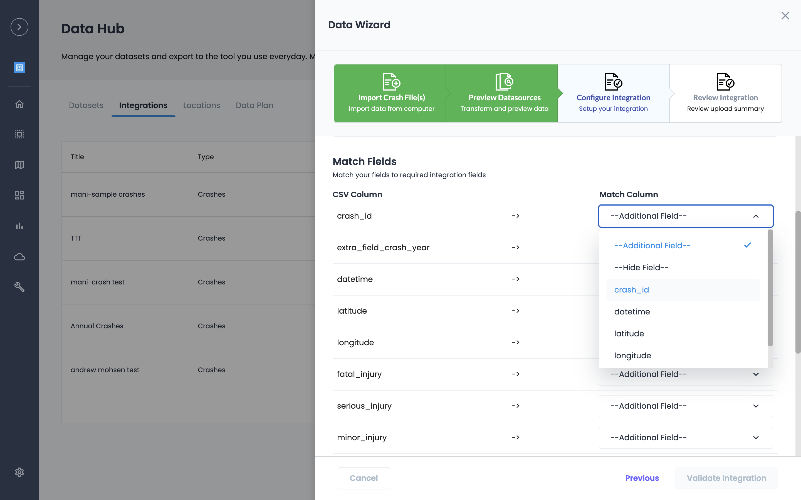Open the cloud icon in sidebar
The image size is (801, 500).
coord(19,257)
